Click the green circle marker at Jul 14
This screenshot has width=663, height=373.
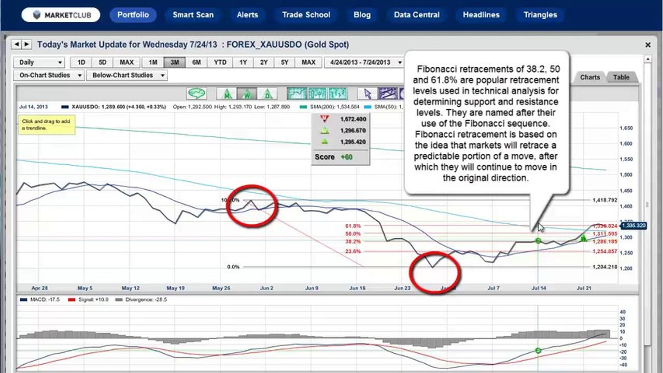tap(538, 241)
